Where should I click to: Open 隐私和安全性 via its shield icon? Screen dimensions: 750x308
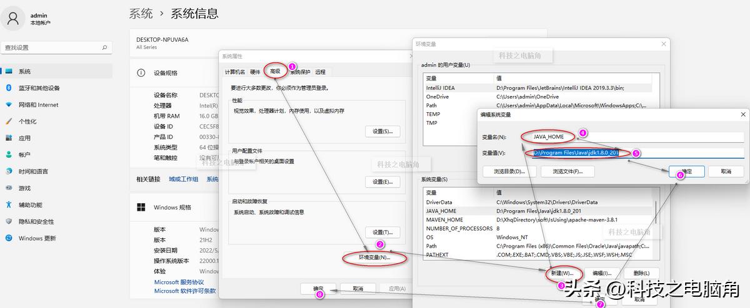[x=9, y=221]
